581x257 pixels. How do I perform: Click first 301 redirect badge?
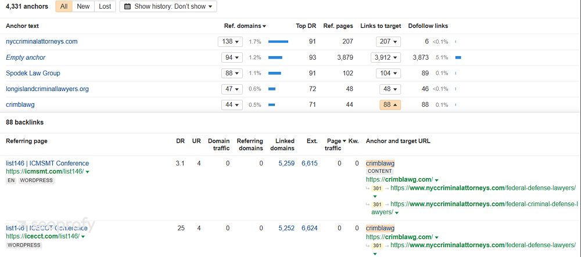pyautogui.click(x=377, y=188)
